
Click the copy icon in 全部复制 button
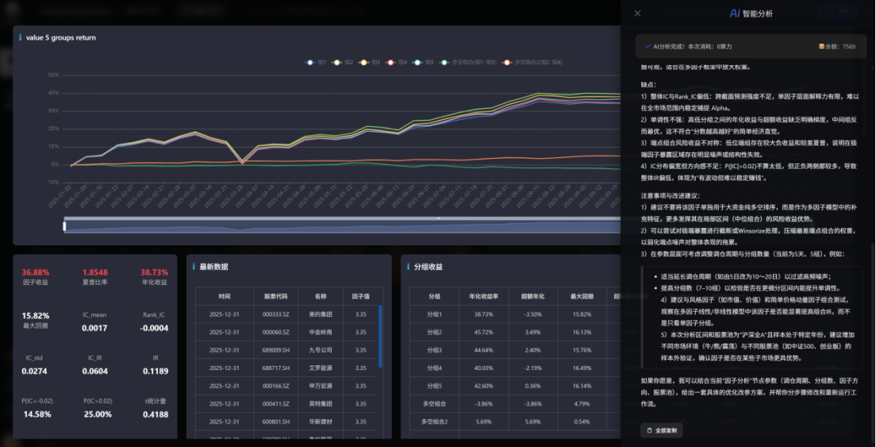[x=648, y=430]
